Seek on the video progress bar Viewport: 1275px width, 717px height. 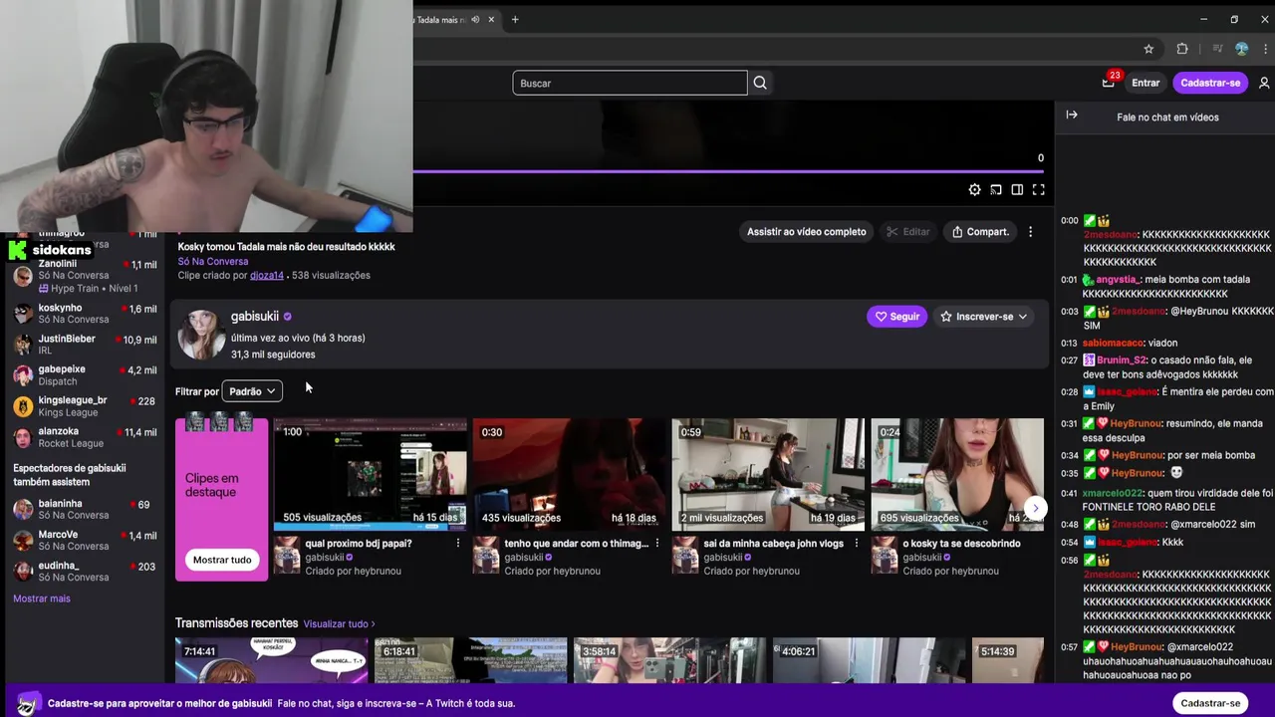pyautogui.click(x=729, y=171)
